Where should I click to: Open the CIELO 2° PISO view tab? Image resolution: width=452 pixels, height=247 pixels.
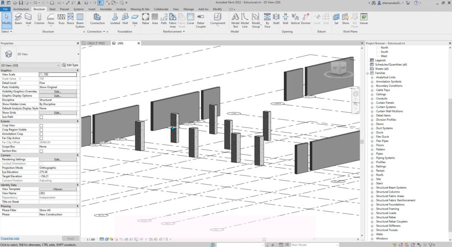point(95,43)
